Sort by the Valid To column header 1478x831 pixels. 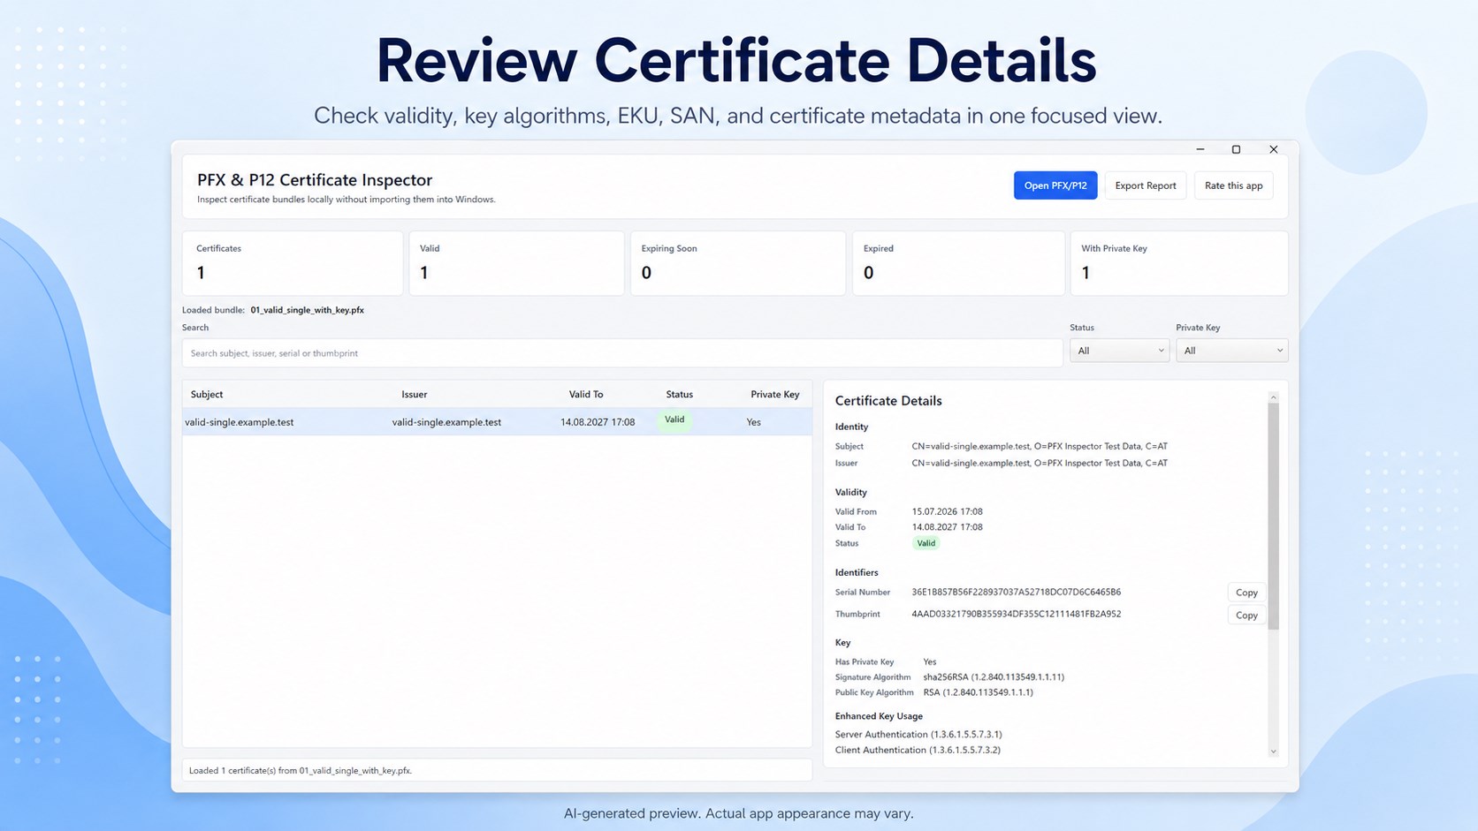tap(586, 395)
